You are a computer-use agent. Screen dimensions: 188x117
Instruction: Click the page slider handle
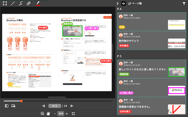point(21,101)
